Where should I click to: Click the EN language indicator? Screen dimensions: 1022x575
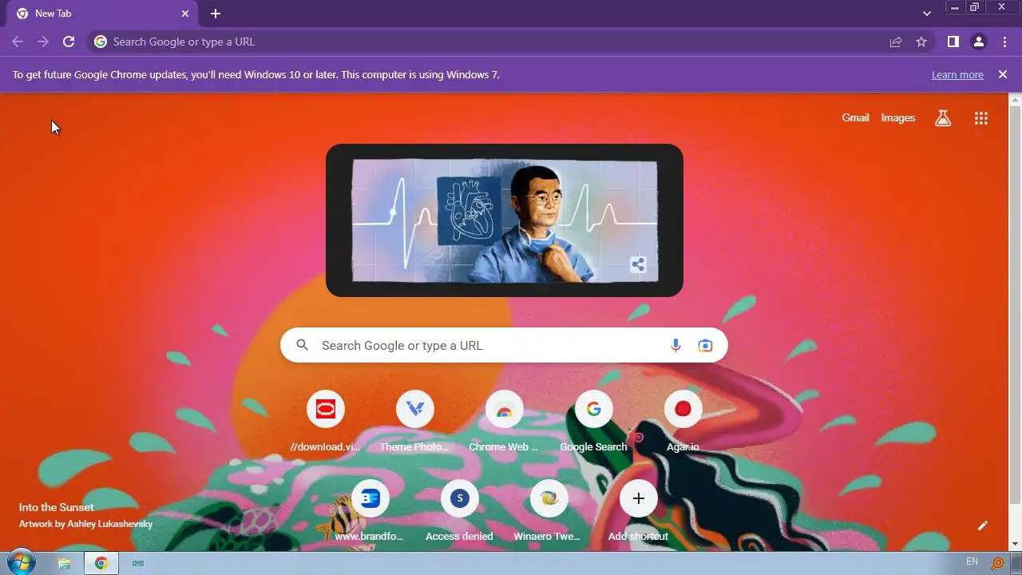click(x=972, y=562)
